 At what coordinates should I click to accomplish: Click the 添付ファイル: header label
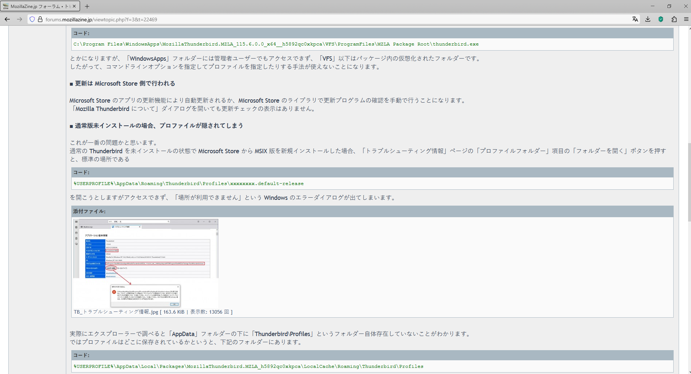pyautogui.click(x=89, y=211)
